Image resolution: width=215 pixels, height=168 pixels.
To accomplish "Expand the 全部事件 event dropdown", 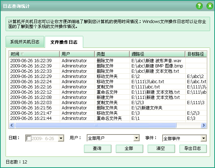I will pyautogui.click(x=203, y=138).
